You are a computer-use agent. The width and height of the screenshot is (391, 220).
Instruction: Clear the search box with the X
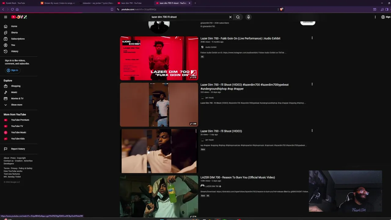point(230,17)
